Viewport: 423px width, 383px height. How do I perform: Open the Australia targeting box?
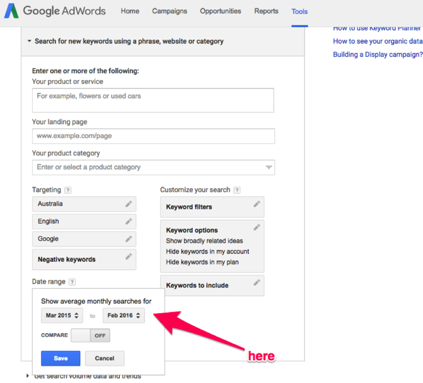click(84, 204)
